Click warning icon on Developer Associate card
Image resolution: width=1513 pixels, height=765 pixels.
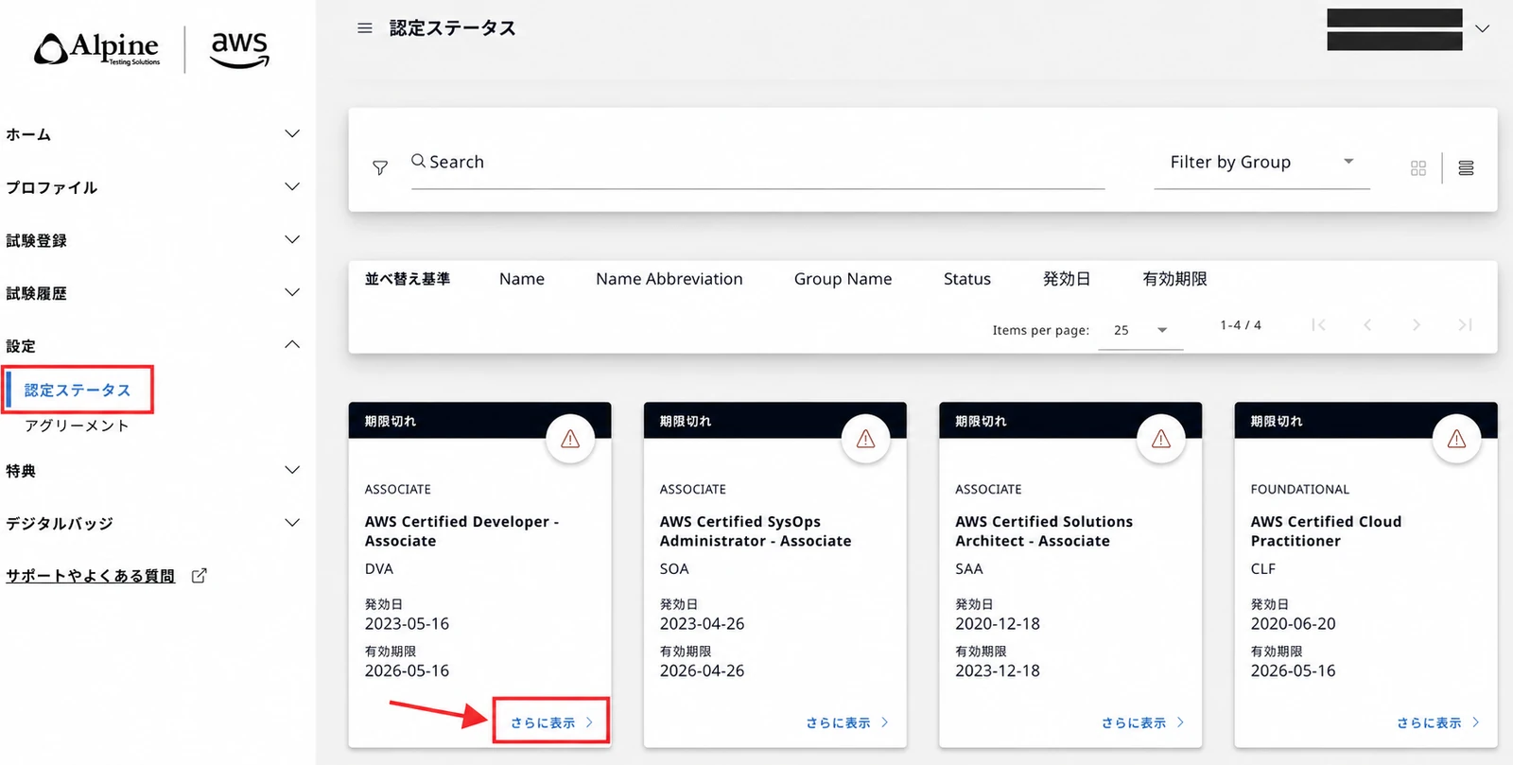coord(570,439)
